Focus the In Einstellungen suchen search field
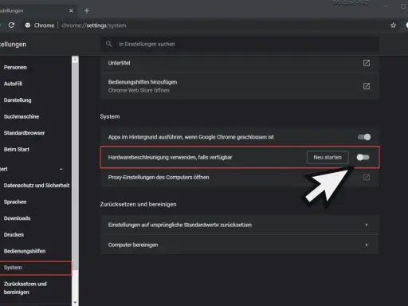408x306 pixels. pyautogui.click(x=240, y=44)
